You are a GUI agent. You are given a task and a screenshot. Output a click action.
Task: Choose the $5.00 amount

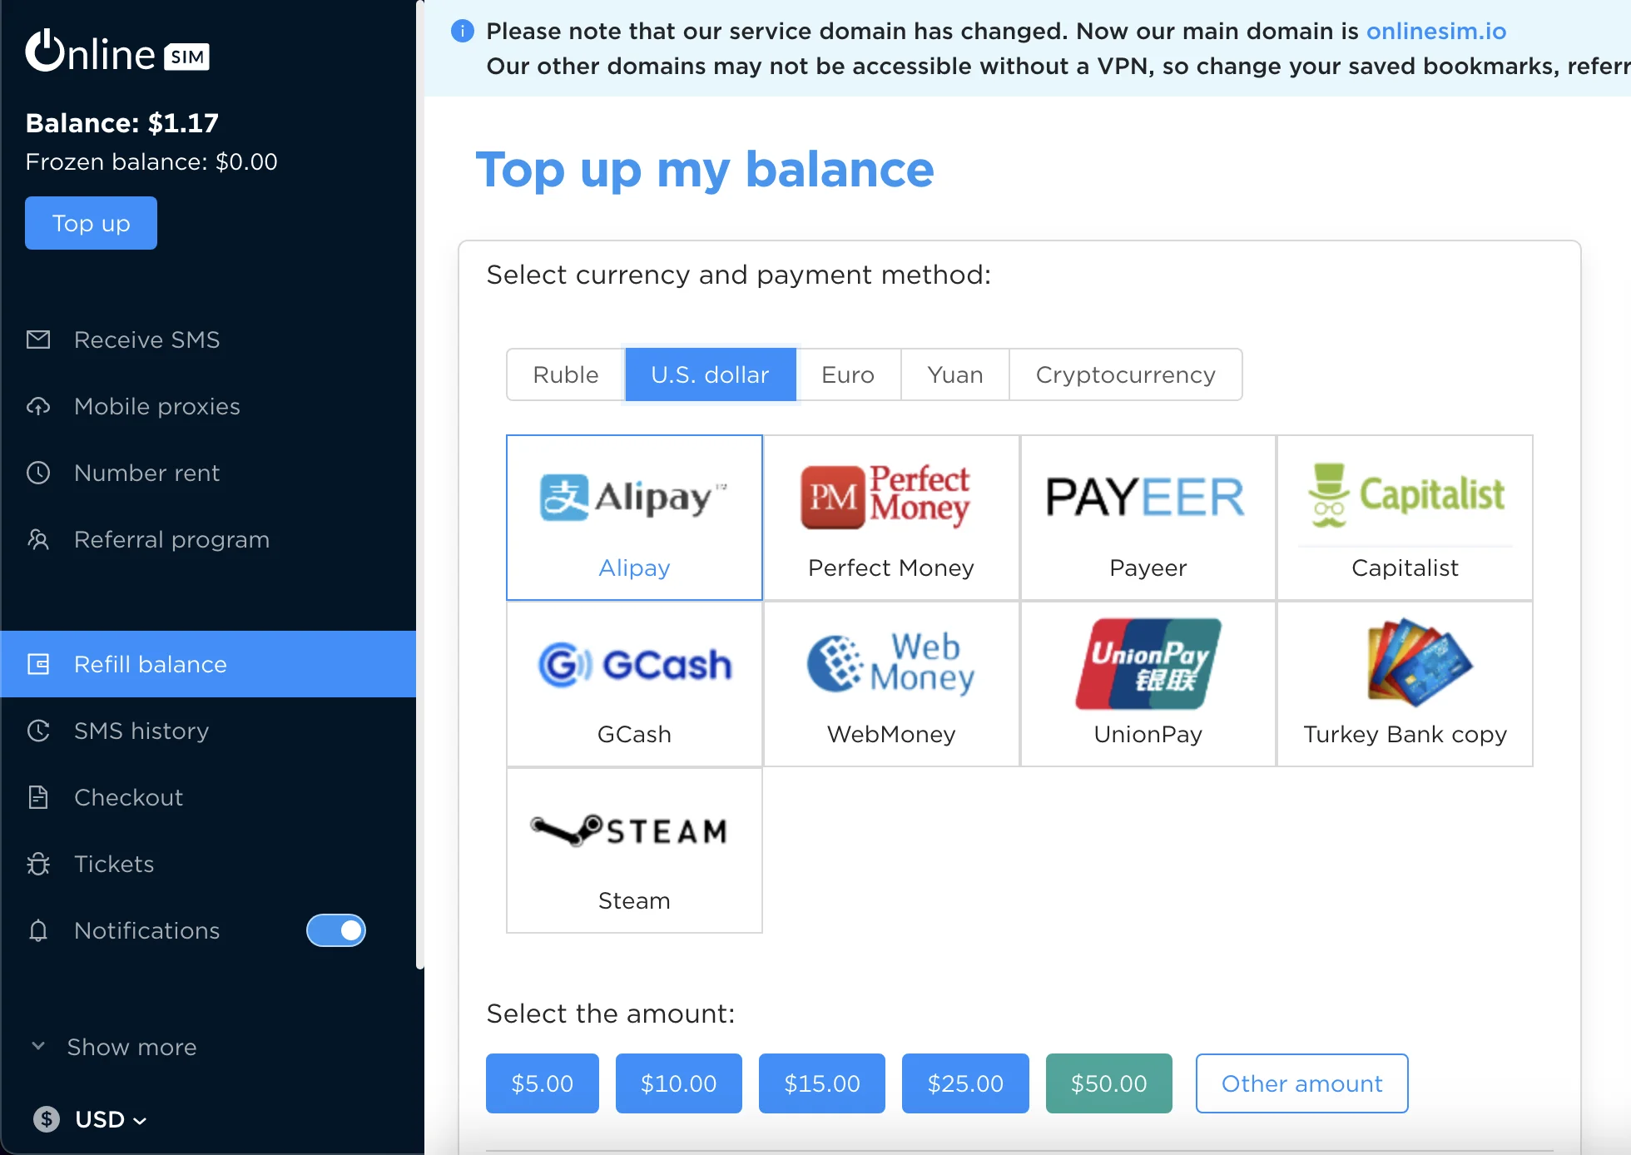click(x=543, y=1083)
